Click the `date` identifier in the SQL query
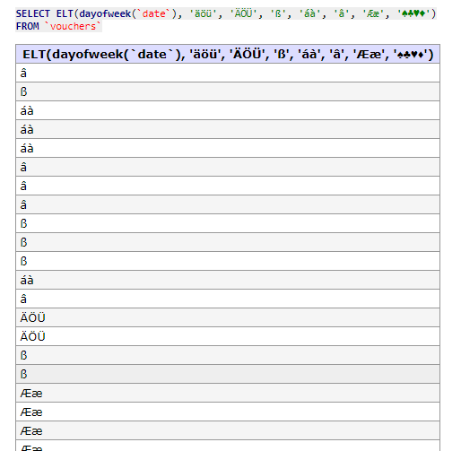Image resolution: width=461 pixels, height=451 pixels. tap(154, 13)
